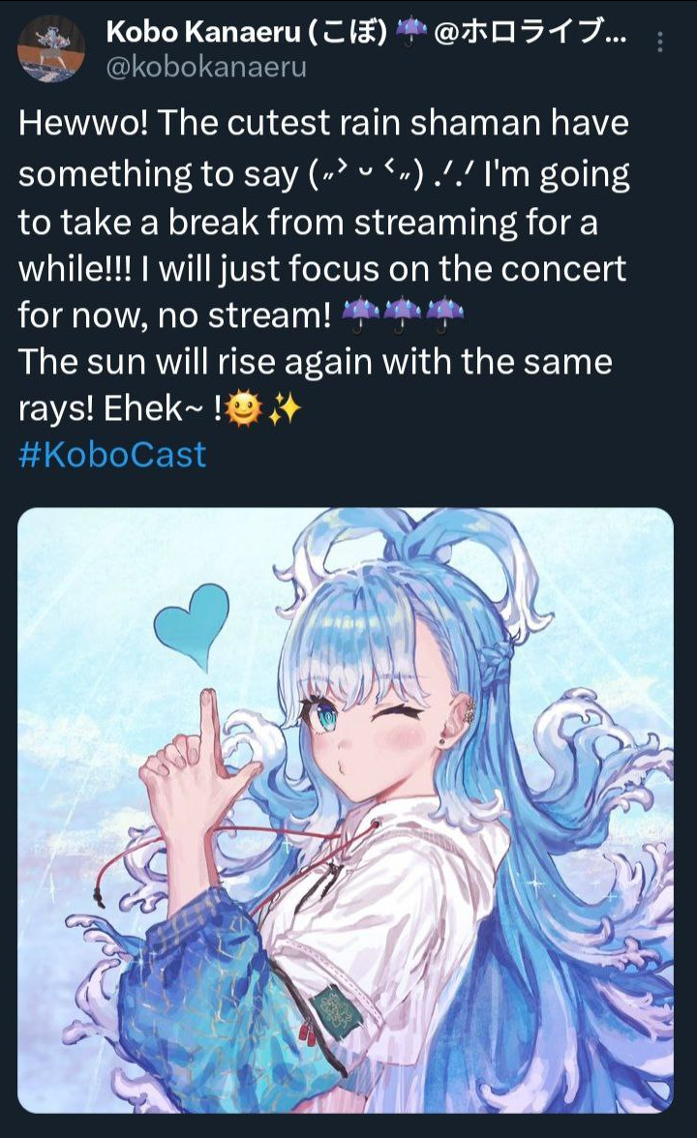Click the sparkles emoji after the sun

[284, 408]
